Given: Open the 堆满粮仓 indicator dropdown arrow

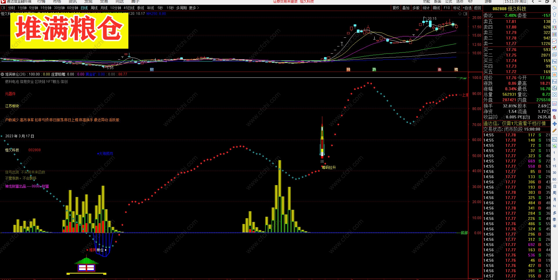Looking at the screenshot, I should point(2,74).
